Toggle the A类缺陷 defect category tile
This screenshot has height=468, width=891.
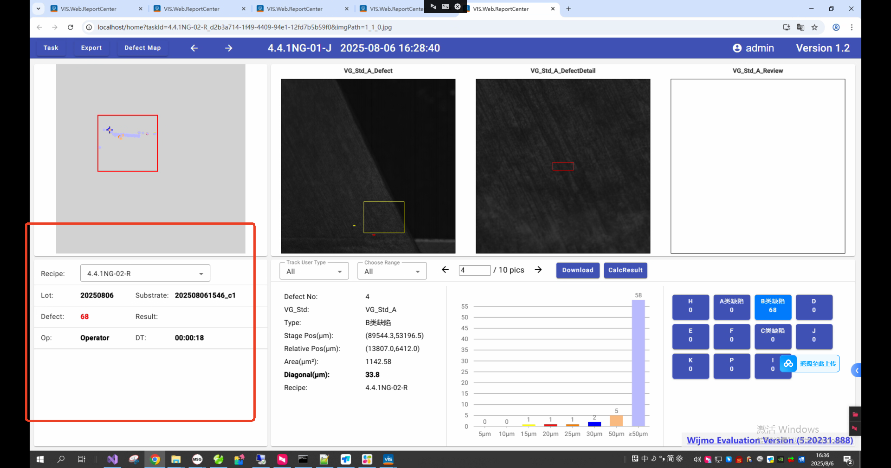tap(731, 306)
